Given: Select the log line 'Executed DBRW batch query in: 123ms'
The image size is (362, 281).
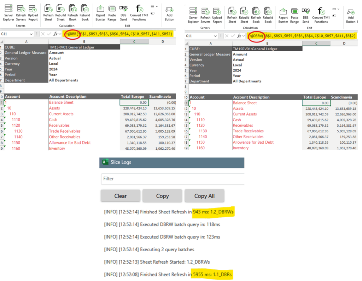Looking at the screenshot, I should [162, 237].
